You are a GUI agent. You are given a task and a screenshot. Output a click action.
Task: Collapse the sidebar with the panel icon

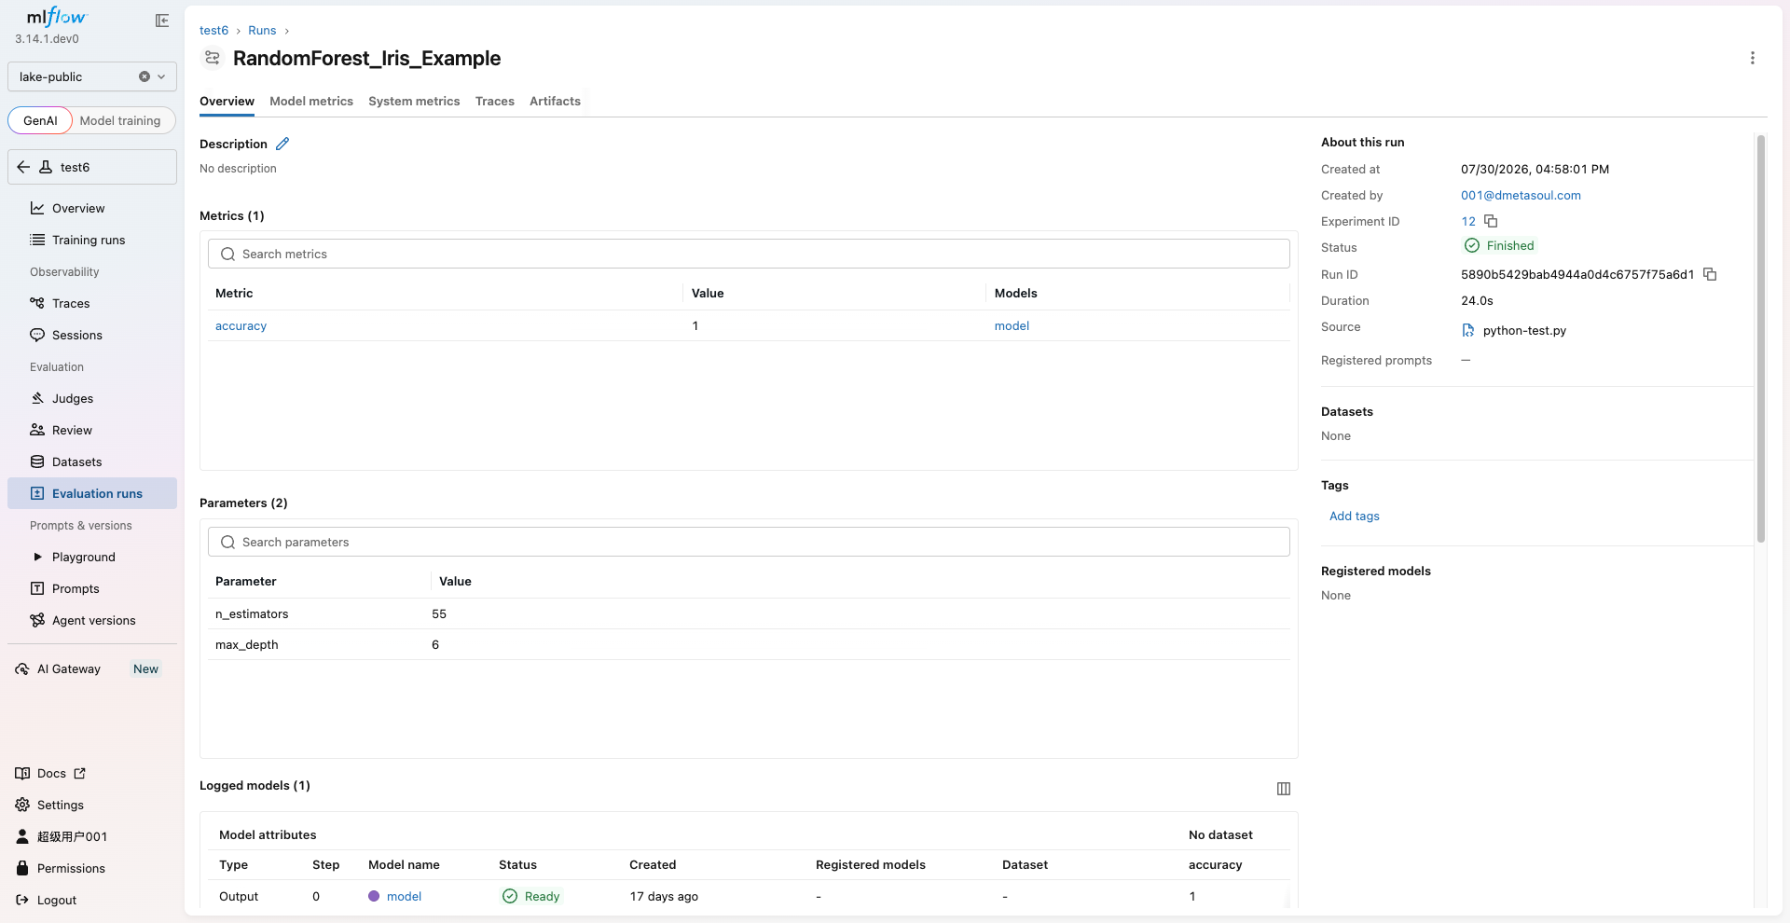(x=162, y=21)
